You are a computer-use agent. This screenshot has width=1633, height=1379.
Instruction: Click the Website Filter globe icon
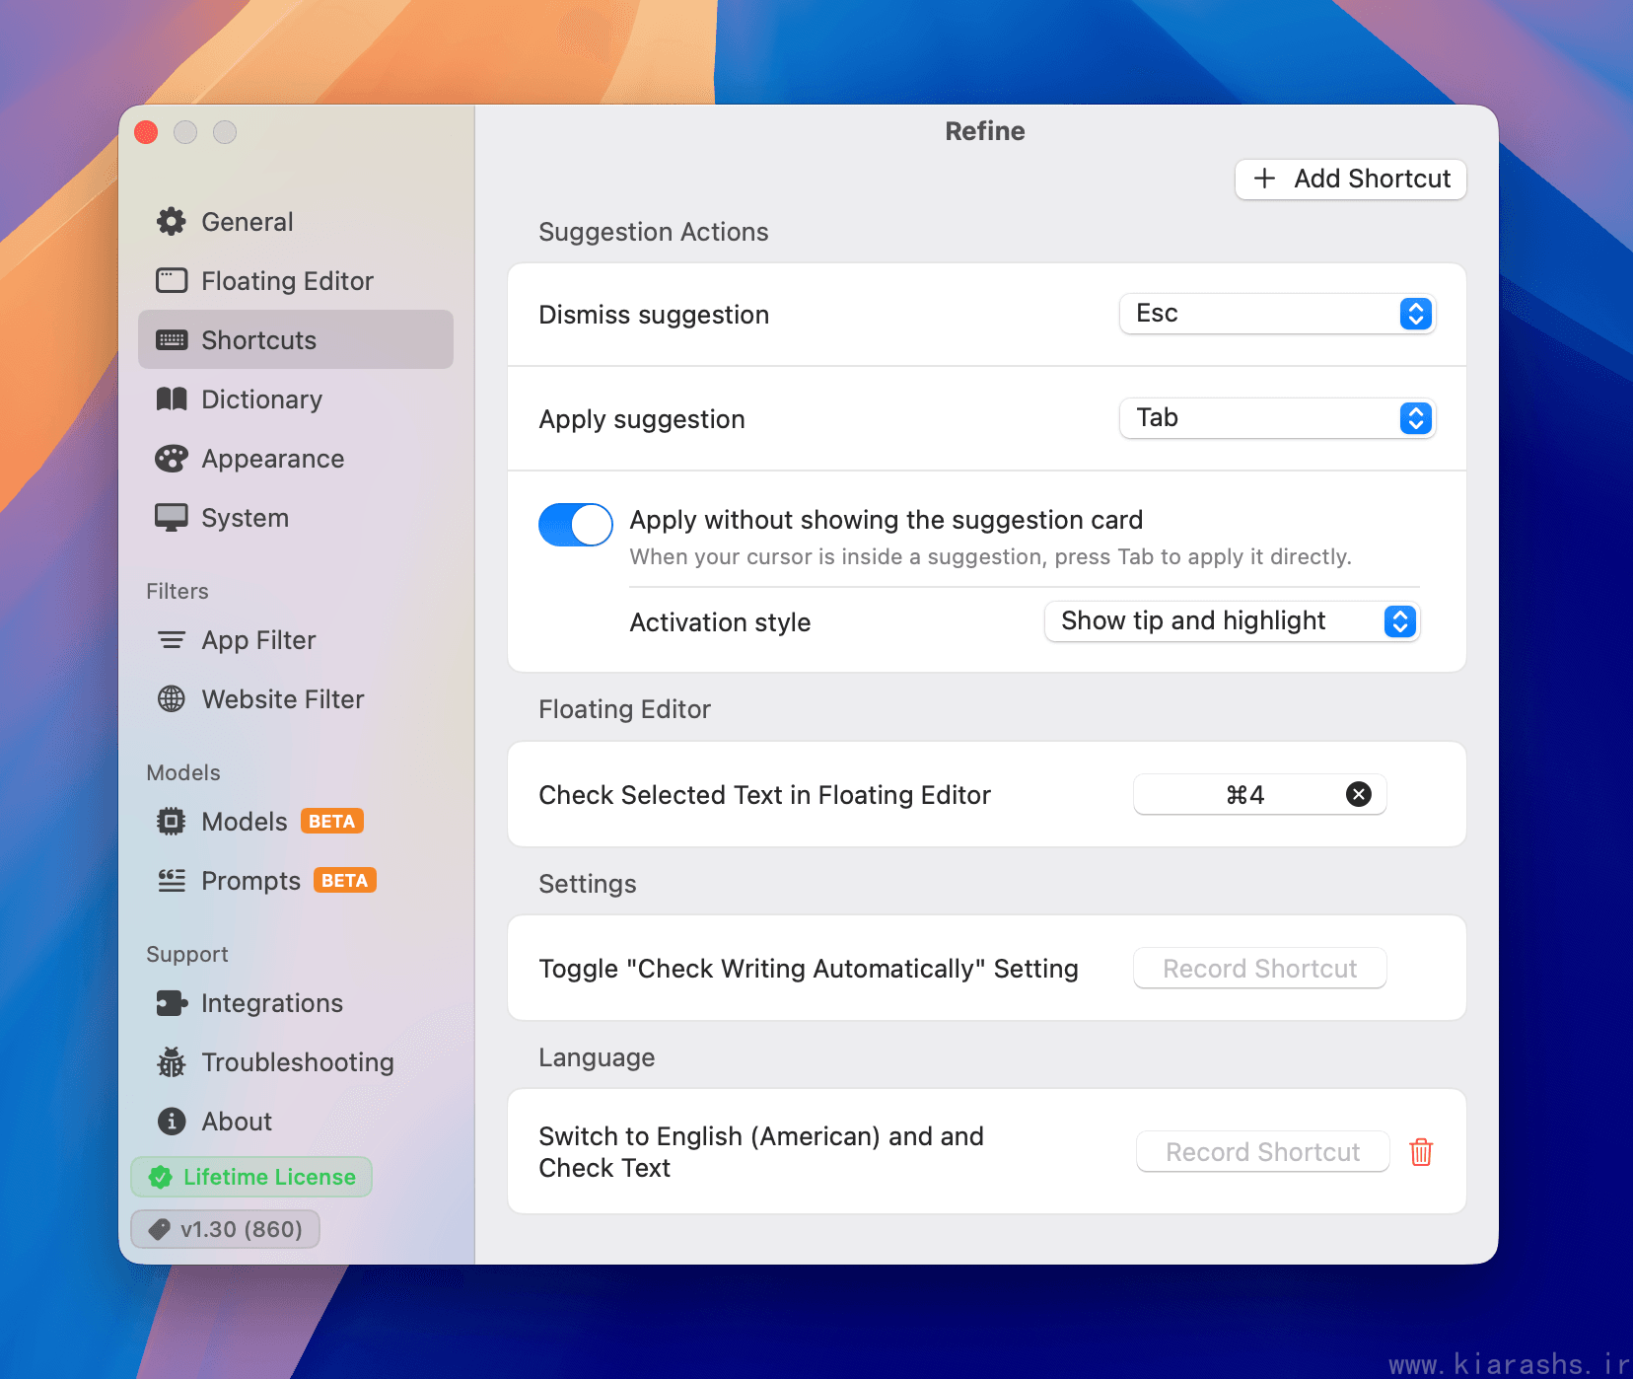(172, 699)
